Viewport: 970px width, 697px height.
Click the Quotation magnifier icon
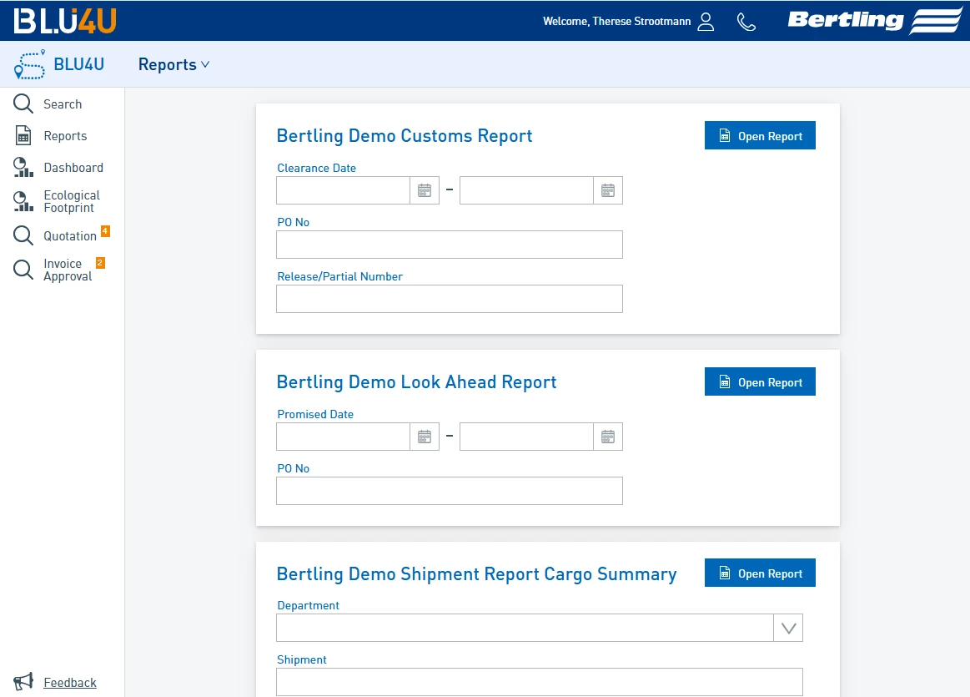pos(23,235)
